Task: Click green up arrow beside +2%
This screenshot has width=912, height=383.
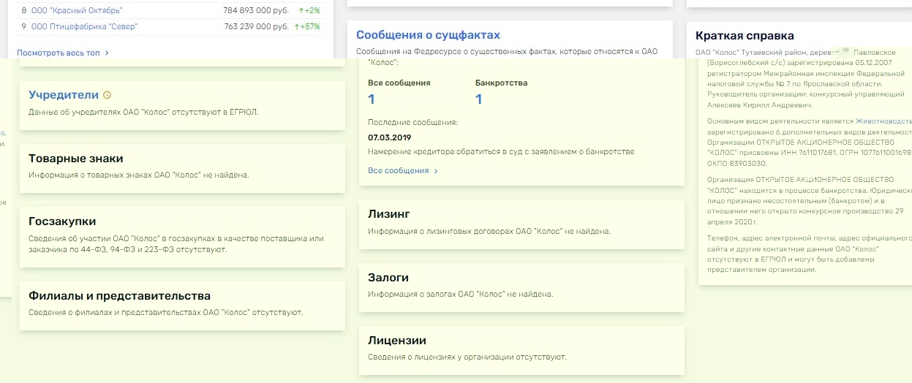Action: [x=301, y=11]
